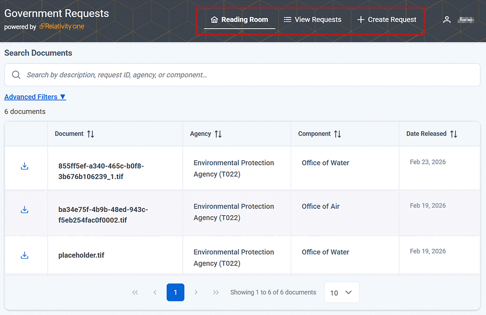
Task: Jump to the last page of results
Action: coord(216,292)
